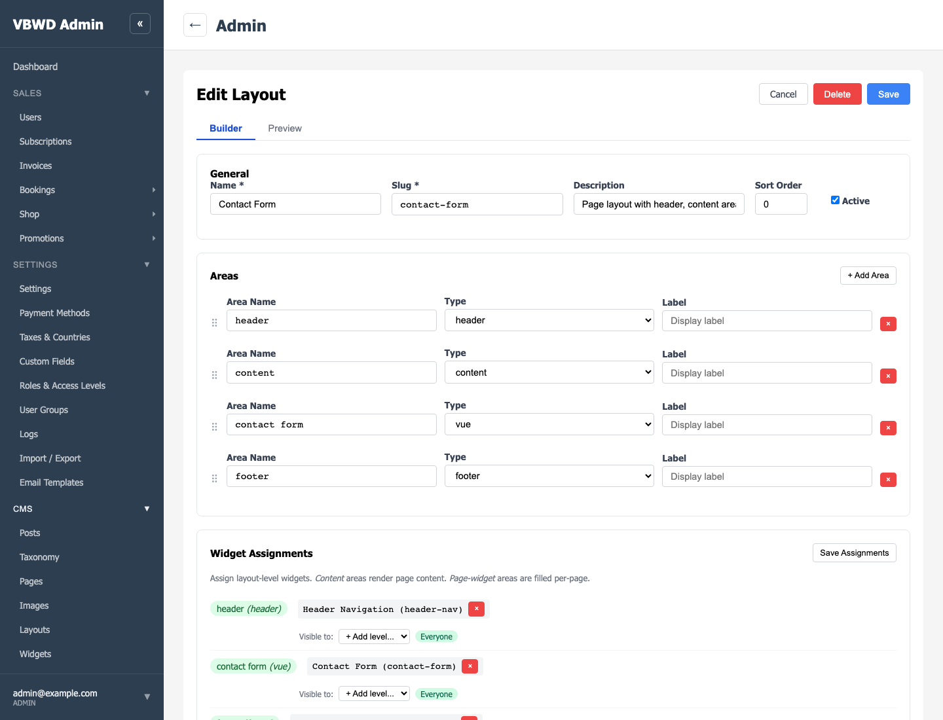Click the Everyone badge for Header Navigation widget

click(436, 637)
